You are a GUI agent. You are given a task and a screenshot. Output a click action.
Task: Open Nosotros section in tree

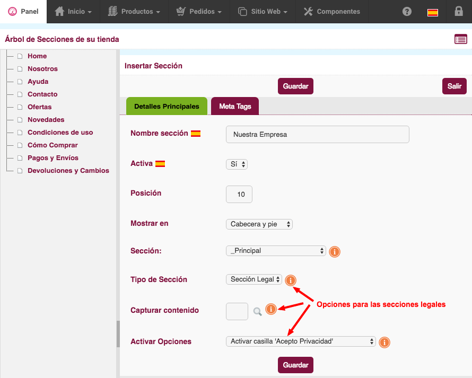point(42,68)
